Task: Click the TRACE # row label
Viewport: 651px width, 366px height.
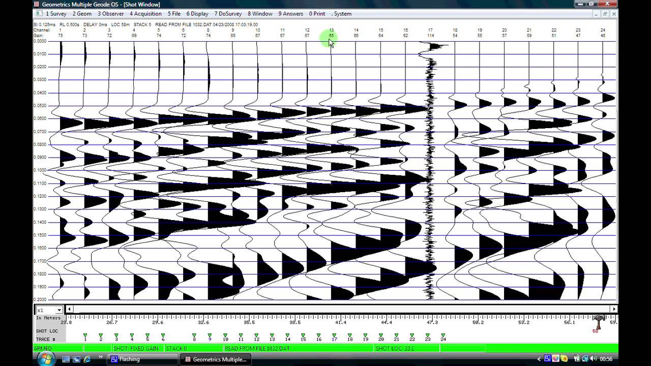Action: coord(46,339)
